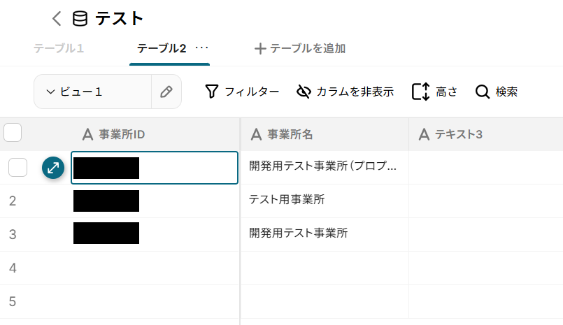Open the テーブル1 tab
Screen dimensions: 563x325
click(x=59, y=48)
